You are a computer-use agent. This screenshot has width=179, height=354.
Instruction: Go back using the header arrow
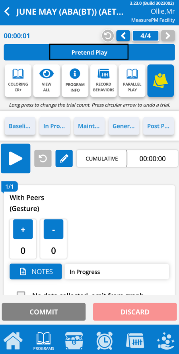(x=7, y=12)
